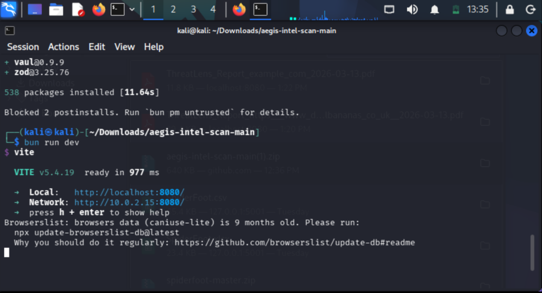Launch the text editor from panel

coord(78,9)
